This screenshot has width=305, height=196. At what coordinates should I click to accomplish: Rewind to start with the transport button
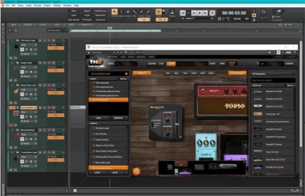(x=183, y=13)
